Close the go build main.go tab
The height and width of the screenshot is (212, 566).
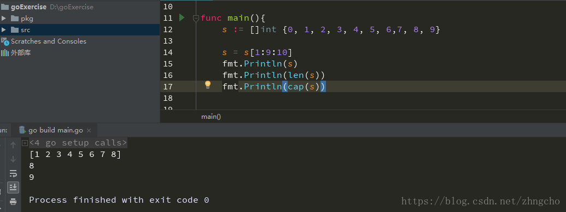point(89,130)
